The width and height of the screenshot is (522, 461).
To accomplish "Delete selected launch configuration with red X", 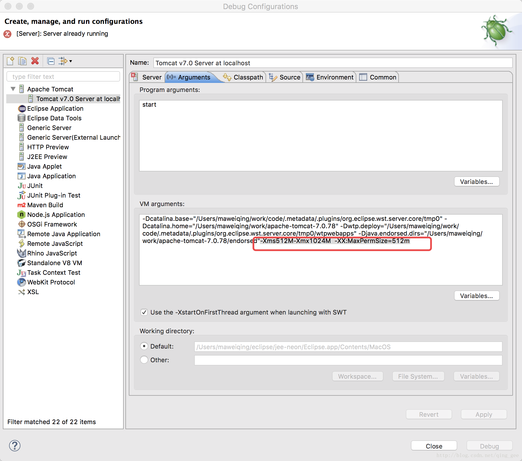I will (35, 61).
